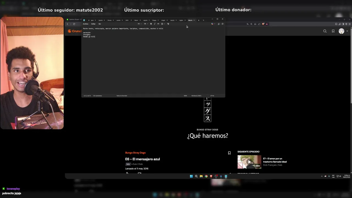This screenshot has width=352, height=198.
Task: Reload the browser page
Action: (74, 24)
